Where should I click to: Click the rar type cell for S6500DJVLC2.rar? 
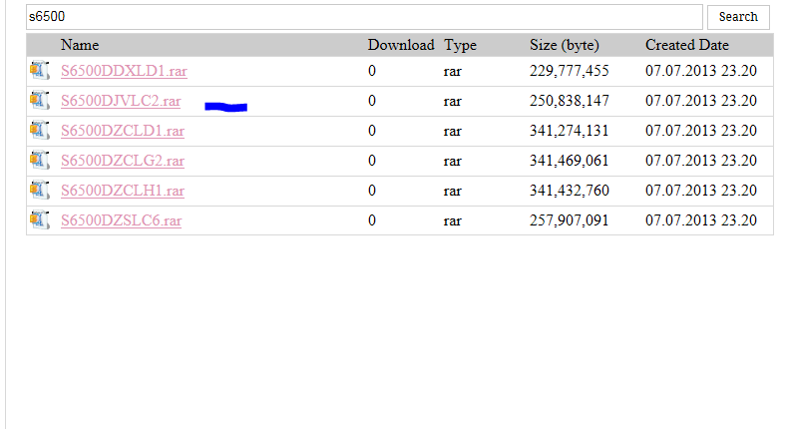click(452, 102)
